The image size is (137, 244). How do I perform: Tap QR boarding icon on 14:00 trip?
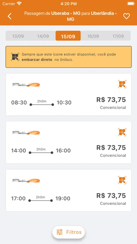click(122, 132)
